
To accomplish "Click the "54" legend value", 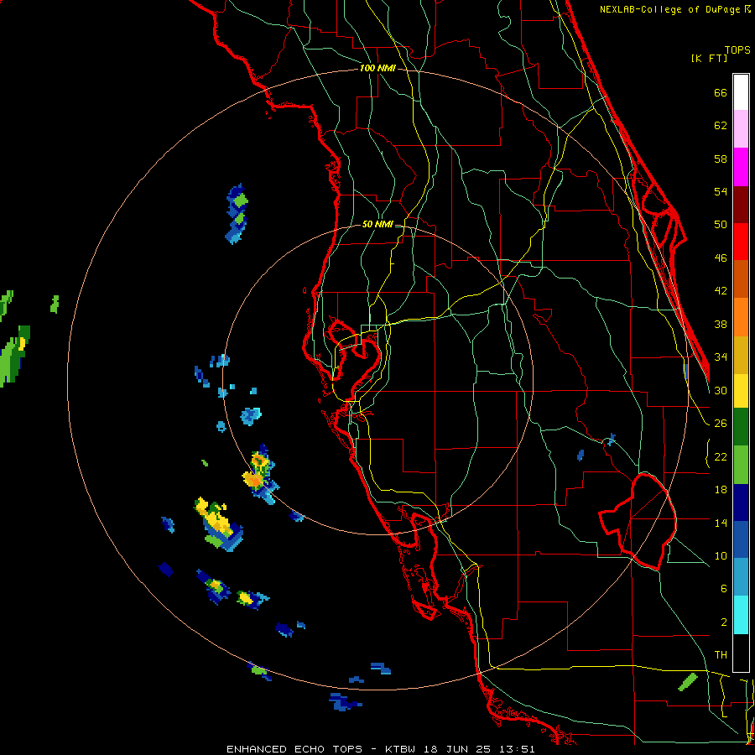I will (721, 191).
